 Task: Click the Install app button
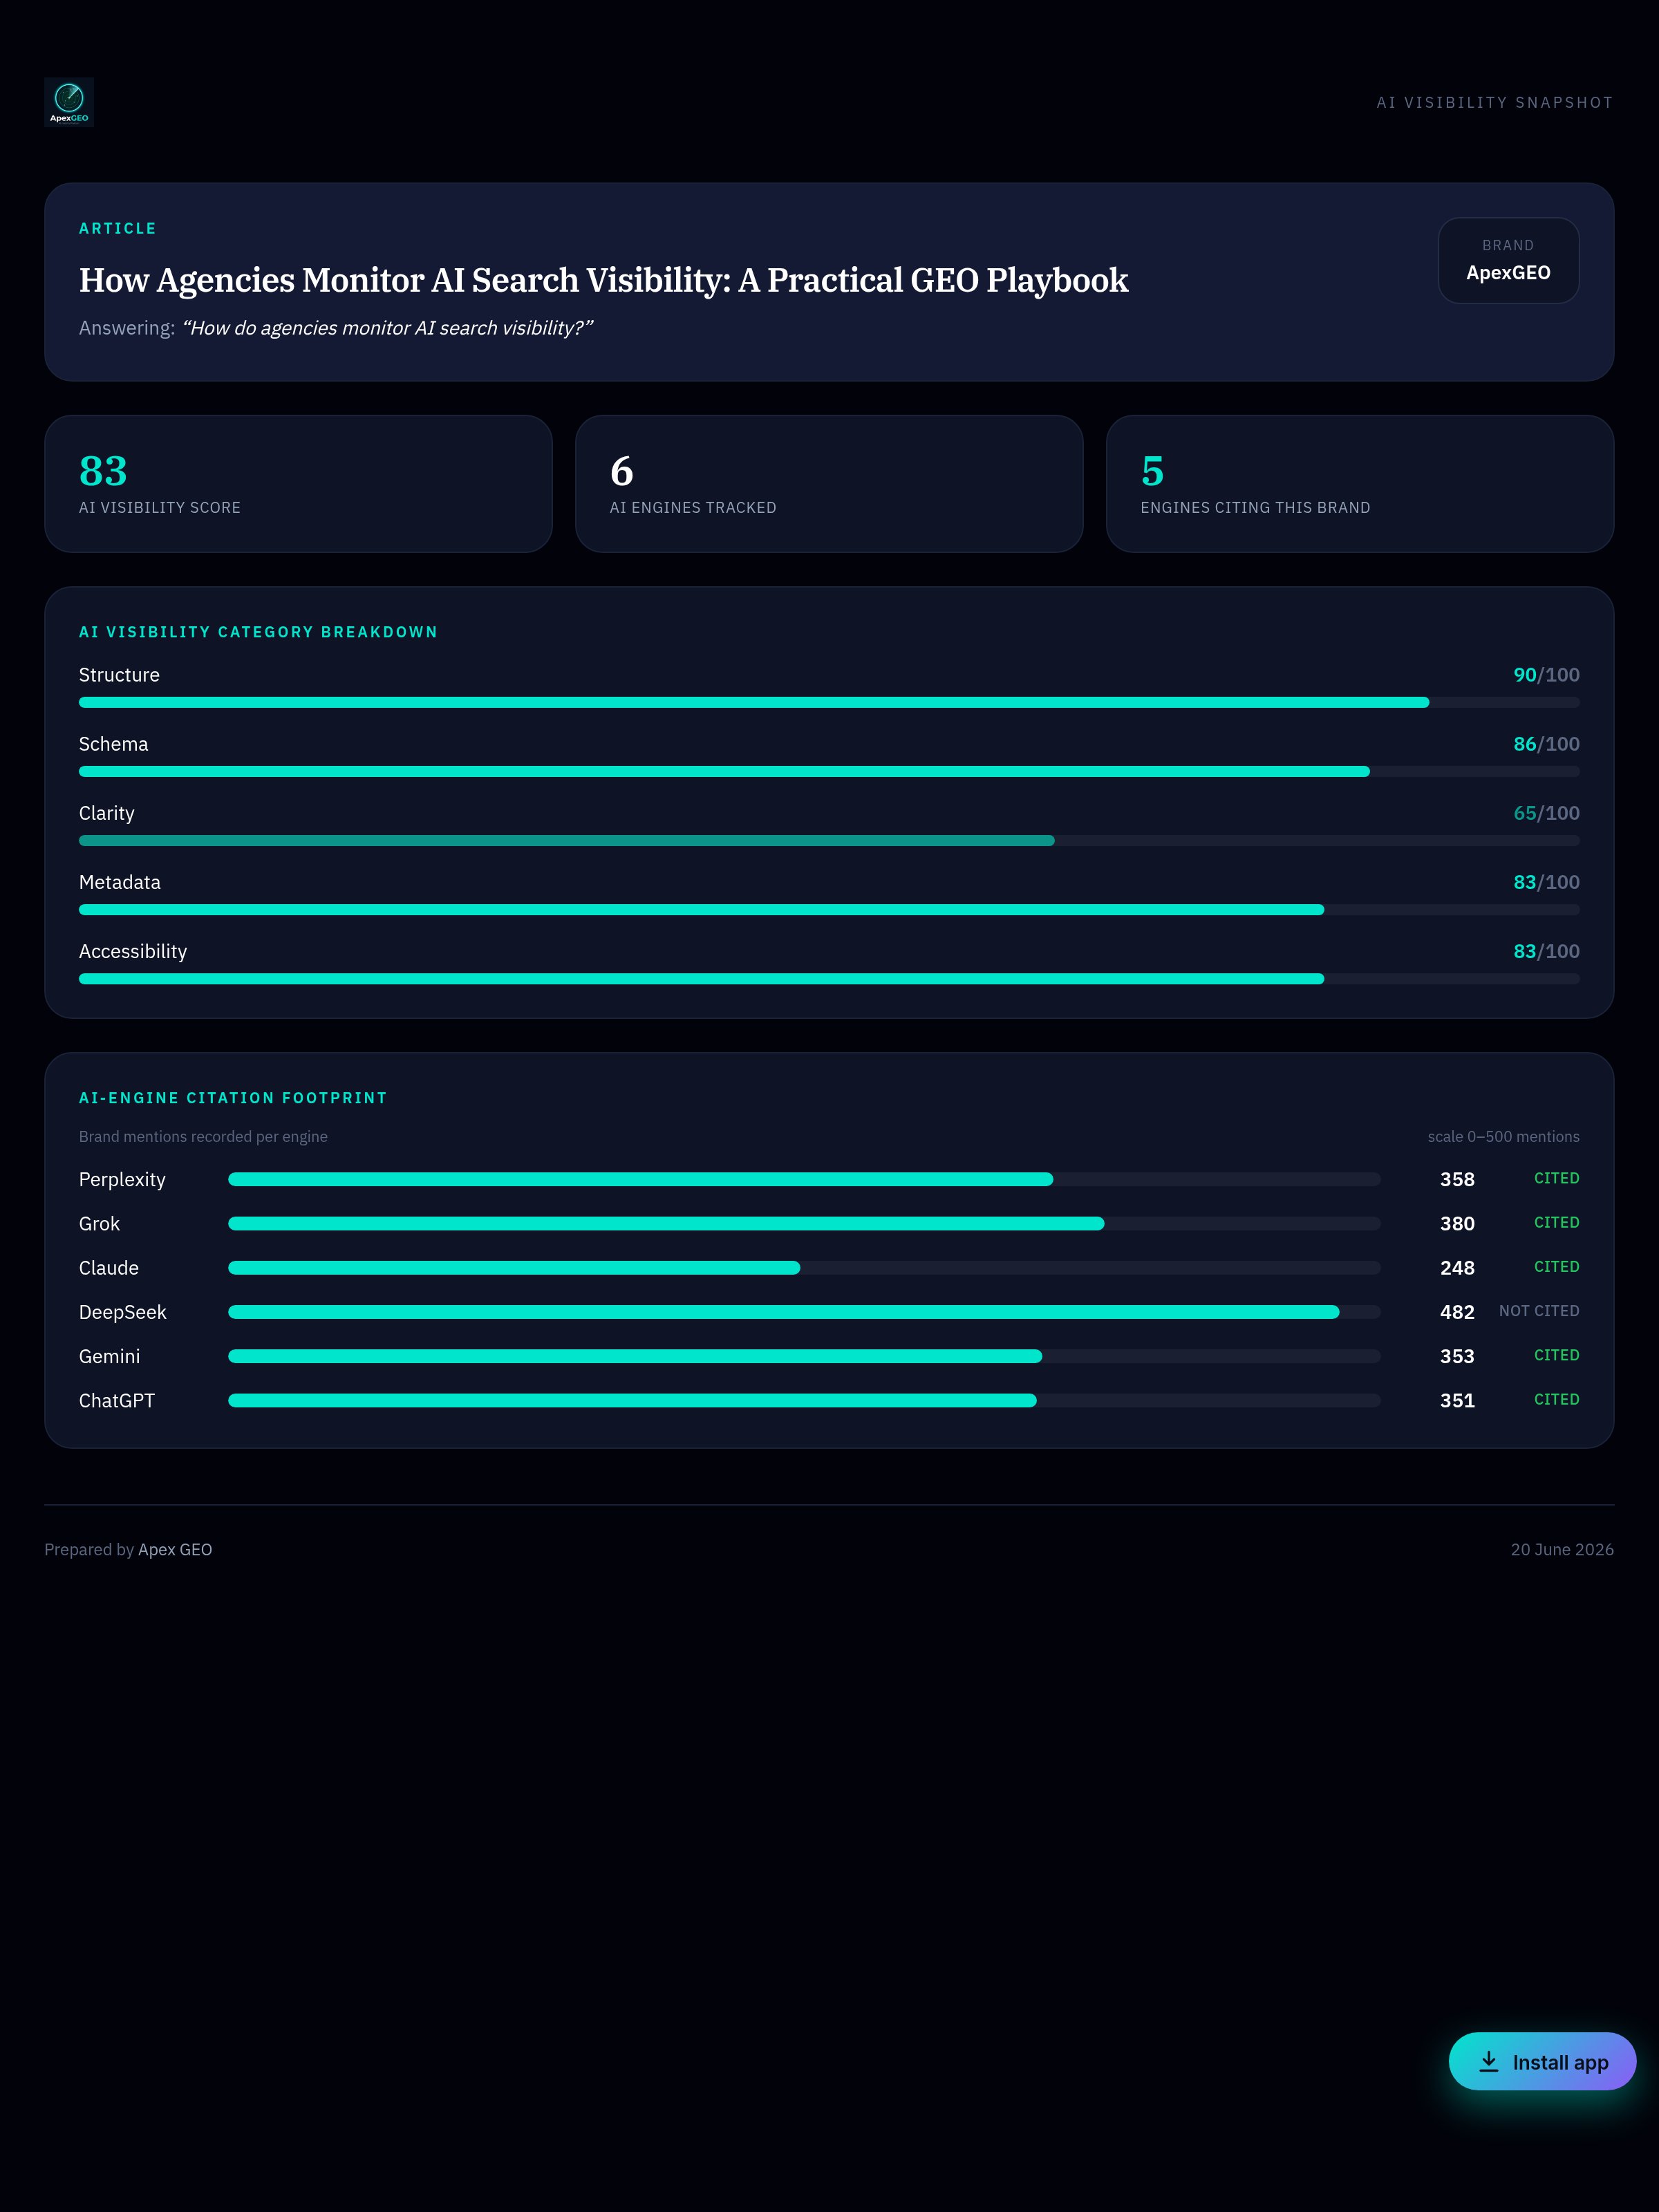[1542, 2061]
